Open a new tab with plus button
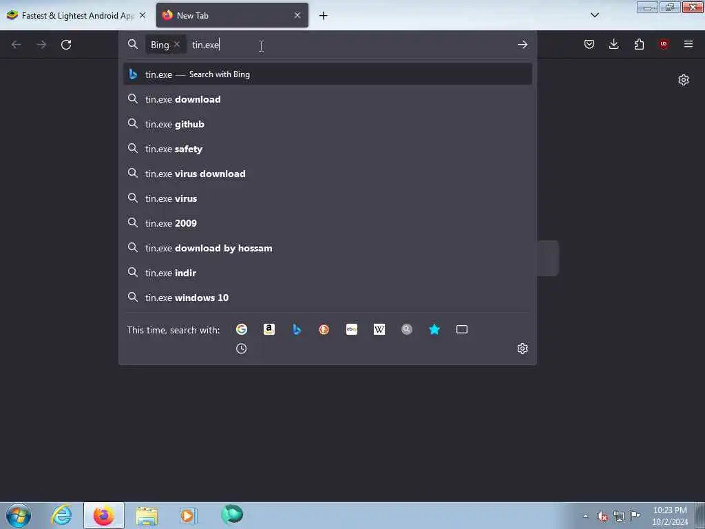Screen dimensions: 705x529 tap(324, 16)
